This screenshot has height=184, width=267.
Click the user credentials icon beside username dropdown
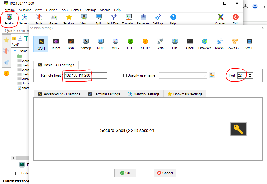[212, 75]
